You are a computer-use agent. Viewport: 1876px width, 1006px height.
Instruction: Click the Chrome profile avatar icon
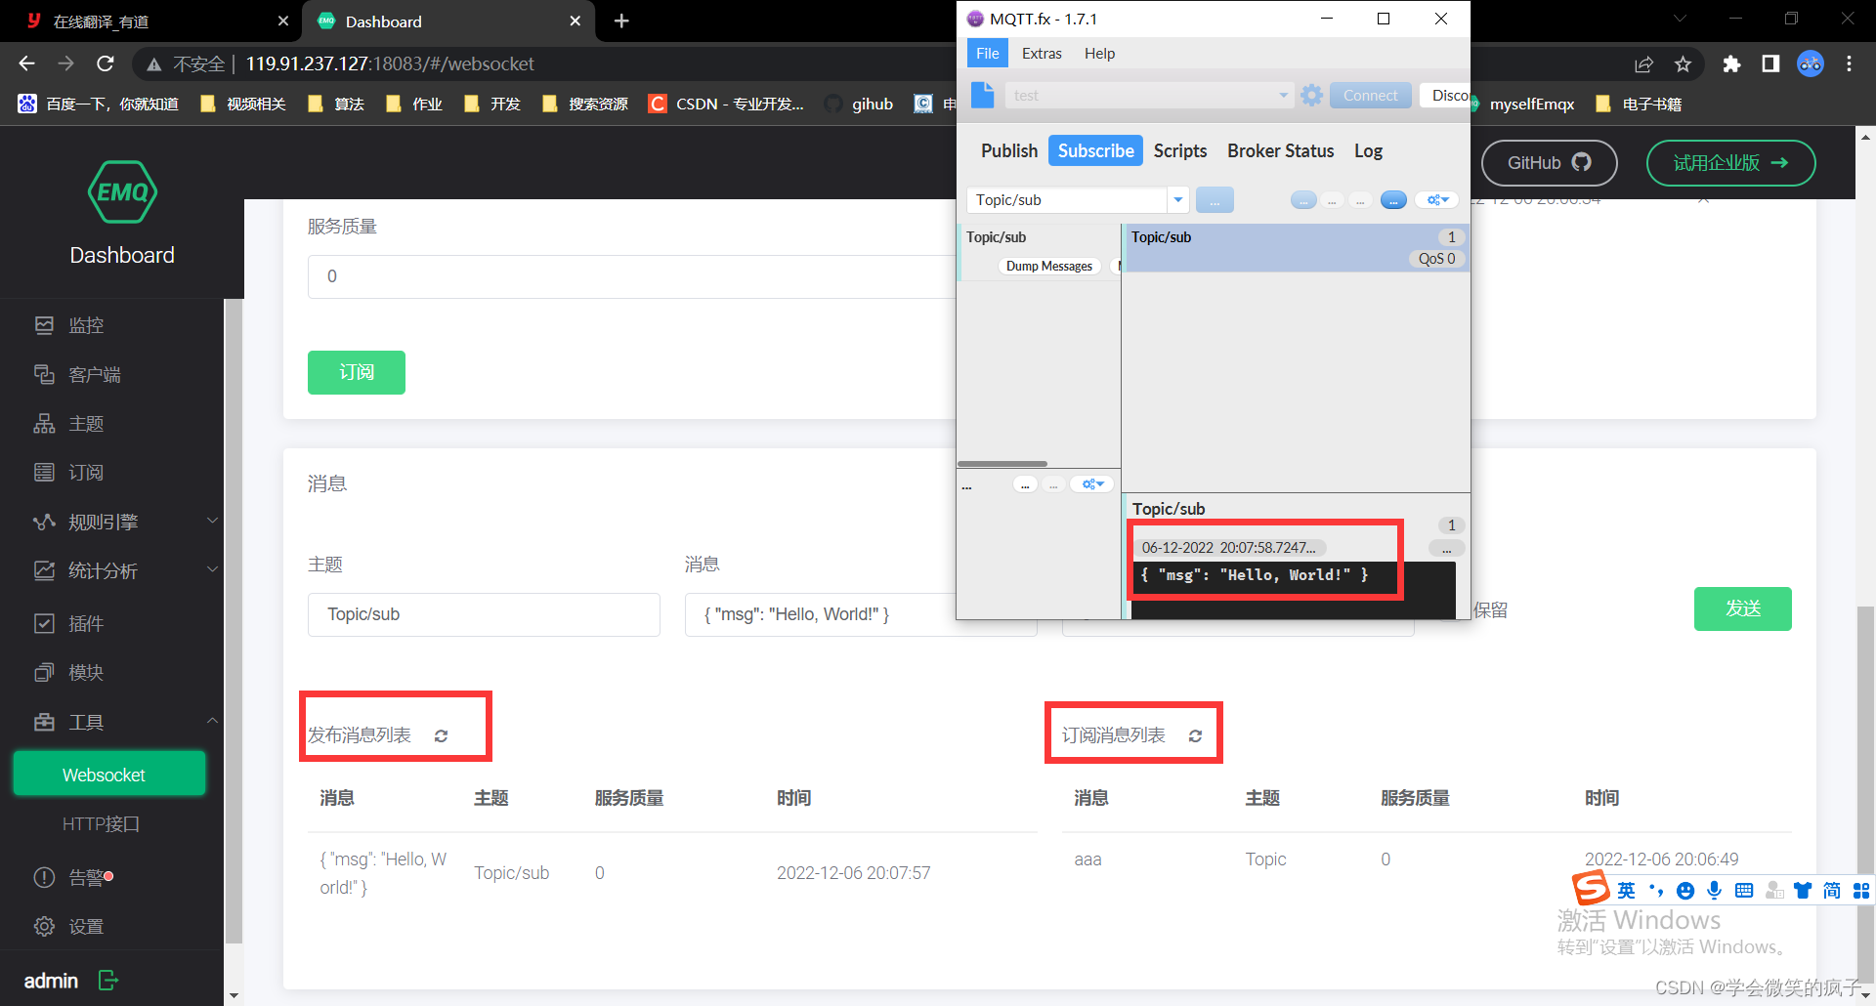[1811, 64]
